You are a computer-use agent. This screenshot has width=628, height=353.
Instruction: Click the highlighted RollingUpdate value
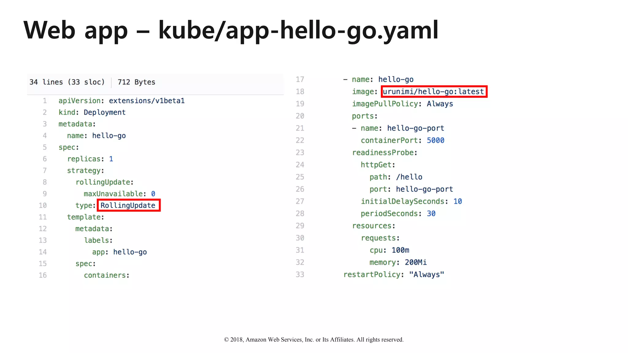tap(128, 205)
